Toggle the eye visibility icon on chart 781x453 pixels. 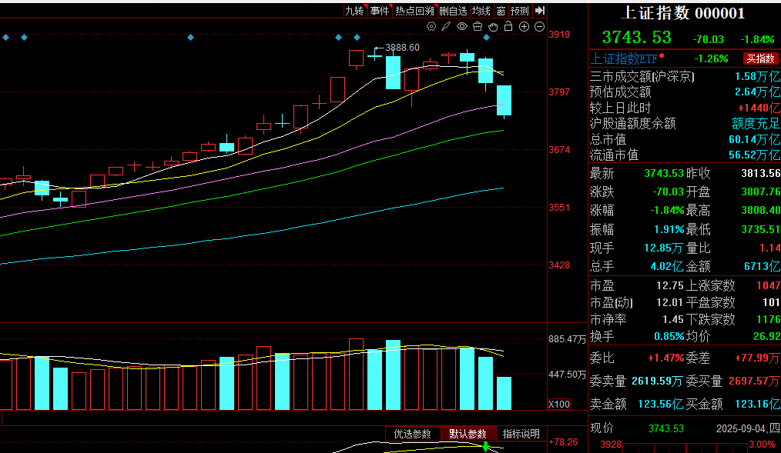click(462, 26)
